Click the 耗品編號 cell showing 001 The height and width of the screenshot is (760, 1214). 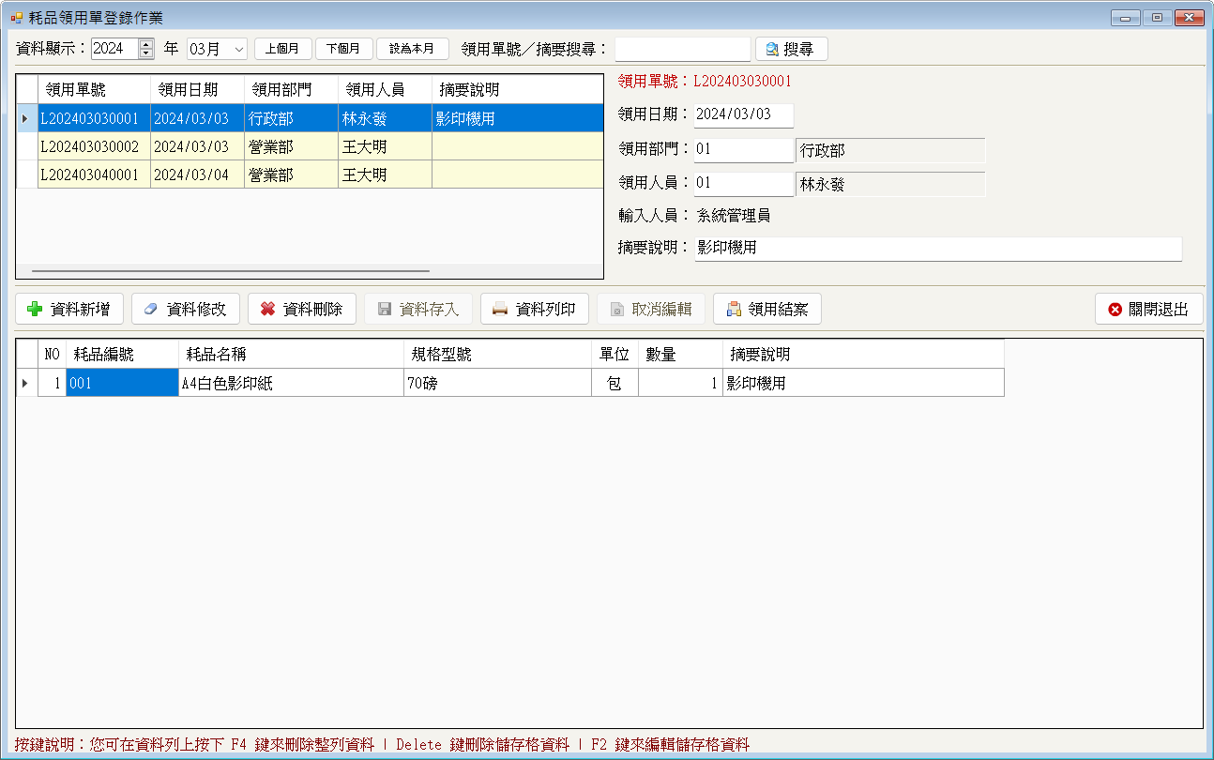[x=122, y=383]
